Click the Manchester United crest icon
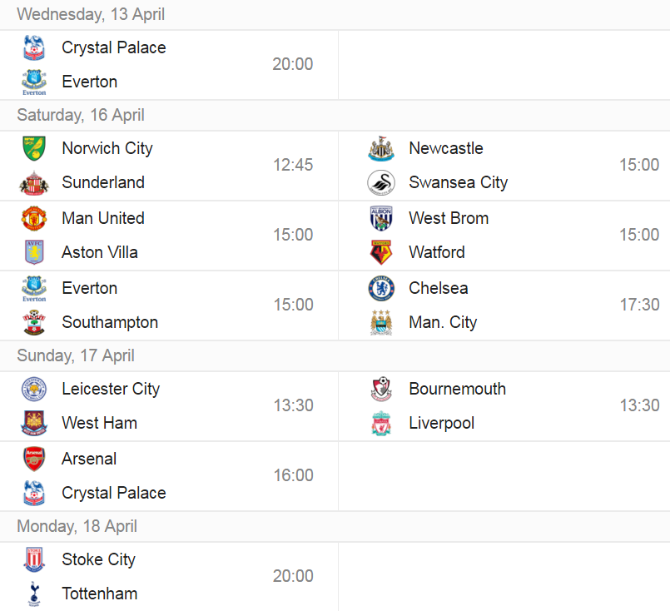Image resolution: width=670 pixels, height=611 pixels. point(34,218)
